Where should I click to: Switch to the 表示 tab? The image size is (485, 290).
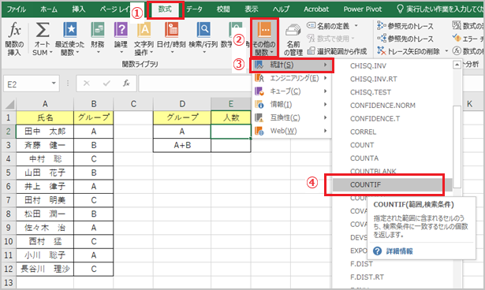[x=252, y=9]
